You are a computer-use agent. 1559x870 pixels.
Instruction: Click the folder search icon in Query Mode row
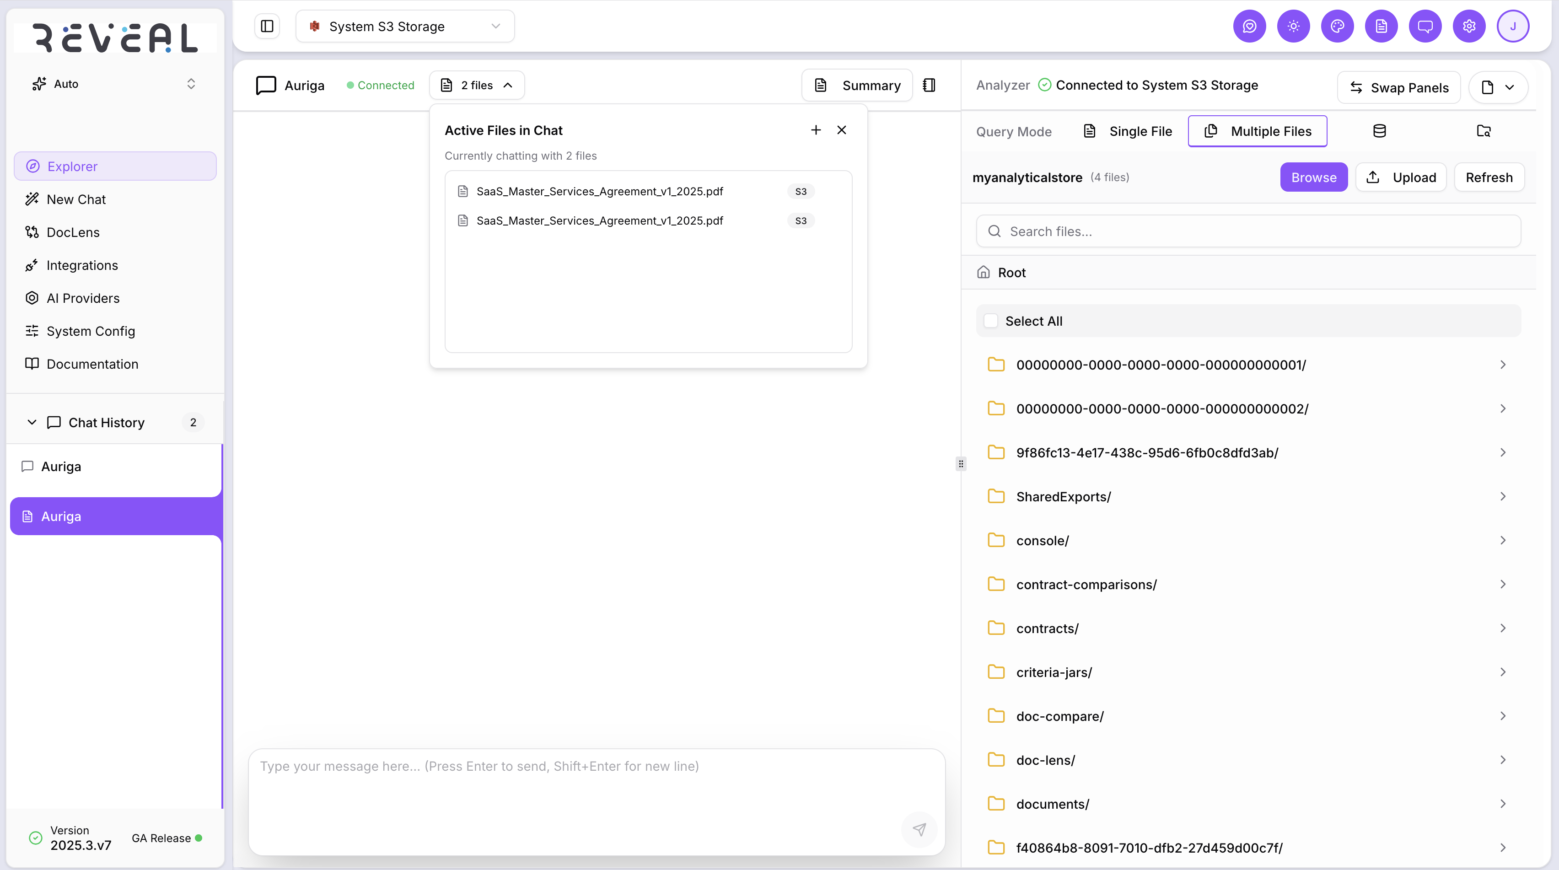[x=1484, y=131]
